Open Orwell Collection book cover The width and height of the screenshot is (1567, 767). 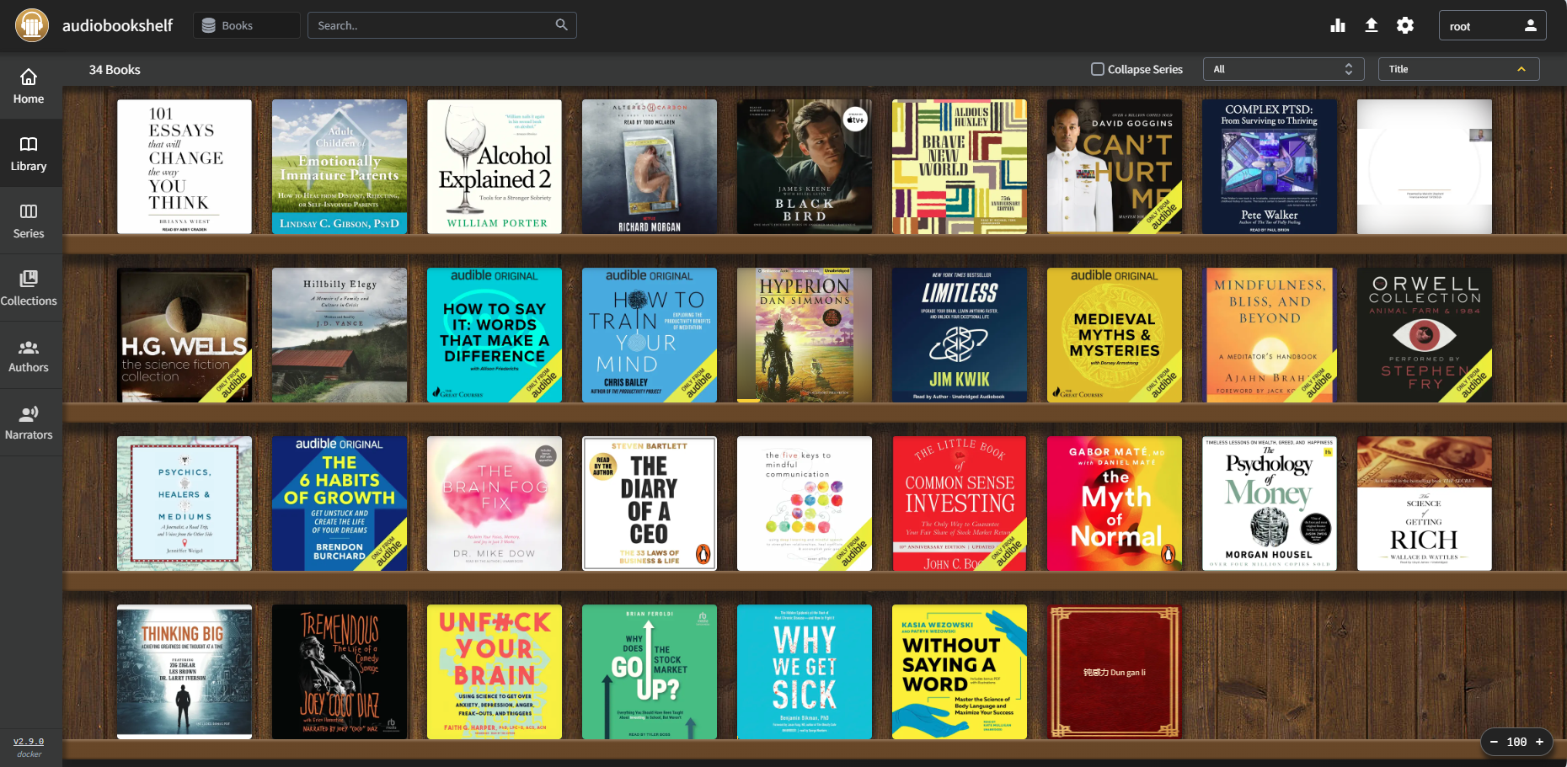pos(1425,335)
